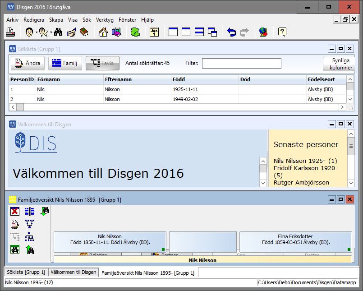Open the Hjälp menu
This screenshot has height=291, width=363.
tap(147, 20)
